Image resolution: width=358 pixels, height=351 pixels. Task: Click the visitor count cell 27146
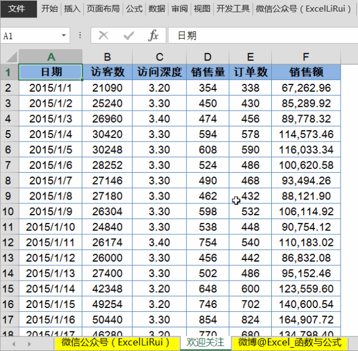[107, 181]
